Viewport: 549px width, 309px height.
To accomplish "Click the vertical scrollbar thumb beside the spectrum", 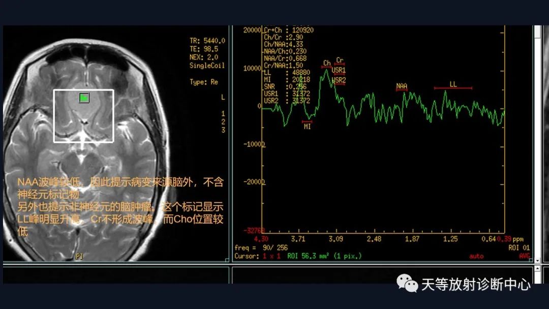I will [x=537, y=32].
